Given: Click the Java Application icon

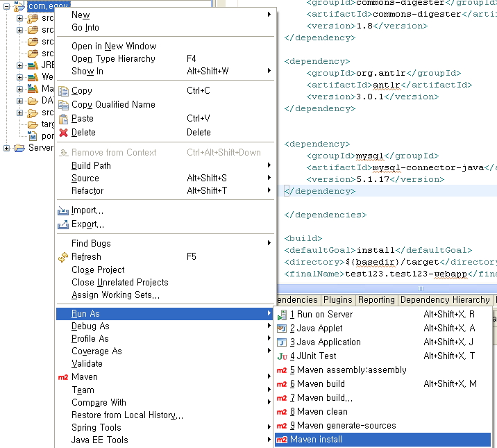Looking at the screenshot, I should [282, 342].
